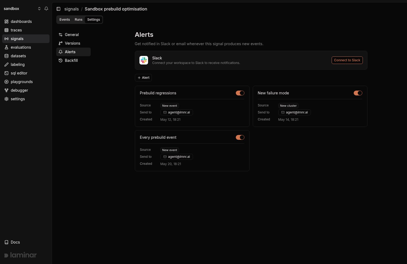Click the Every prebuild event title
Viewport: 407px width, 264px height.
(158, 137)
